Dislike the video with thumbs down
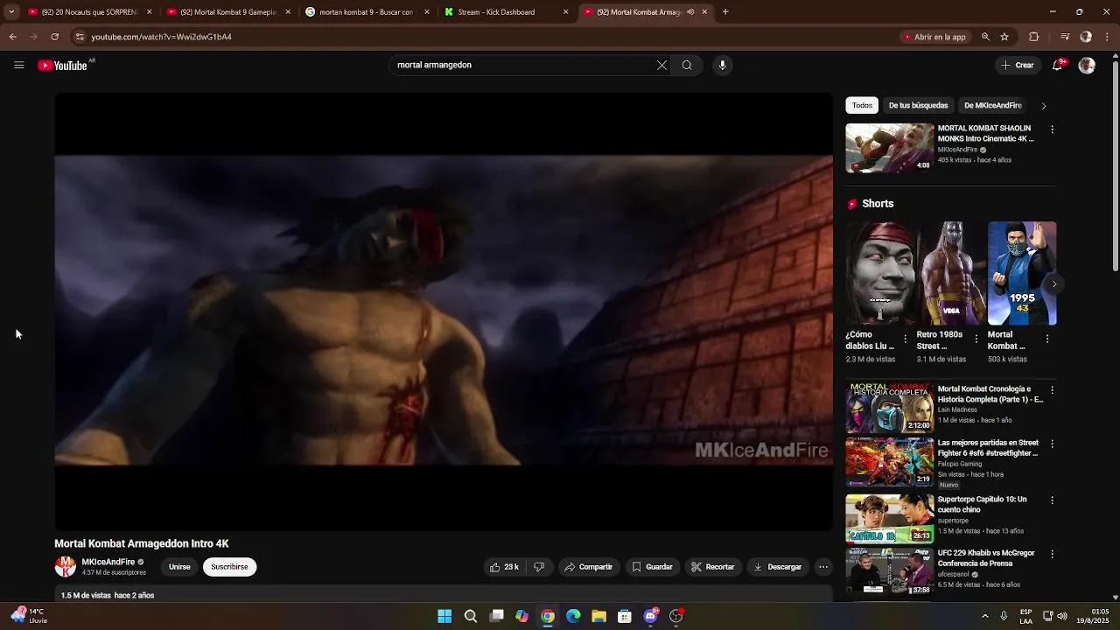This screenshot has width=1120, height=630. (x=539, y=567)
